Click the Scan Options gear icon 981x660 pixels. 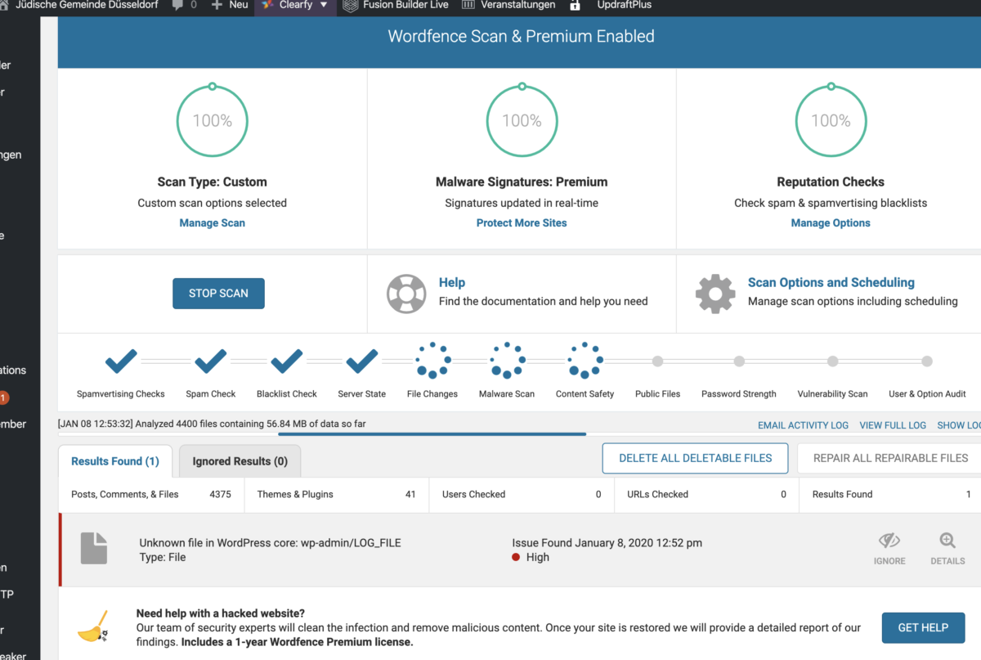715,293
